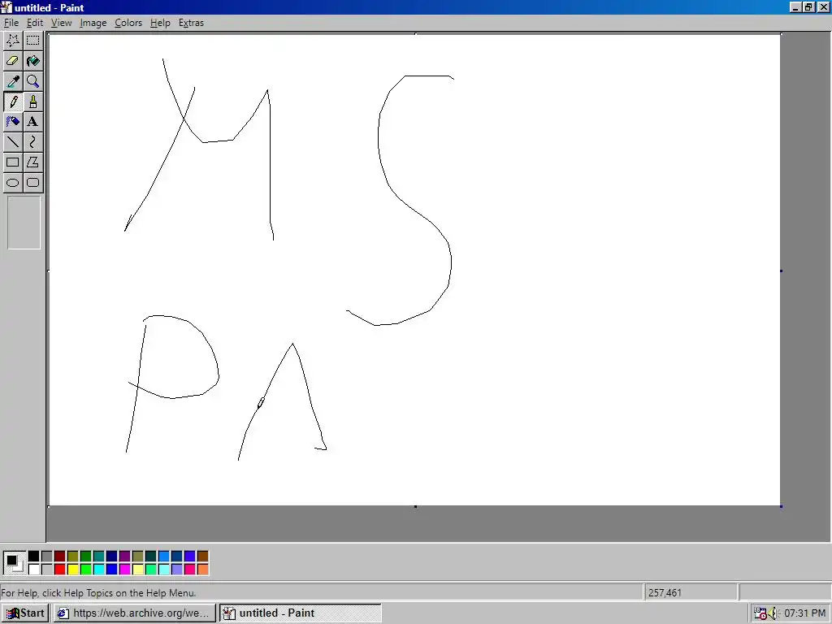832x624 pixels.
Task: Pick the bright yellow color swatch
Action: tap(72, 570)
